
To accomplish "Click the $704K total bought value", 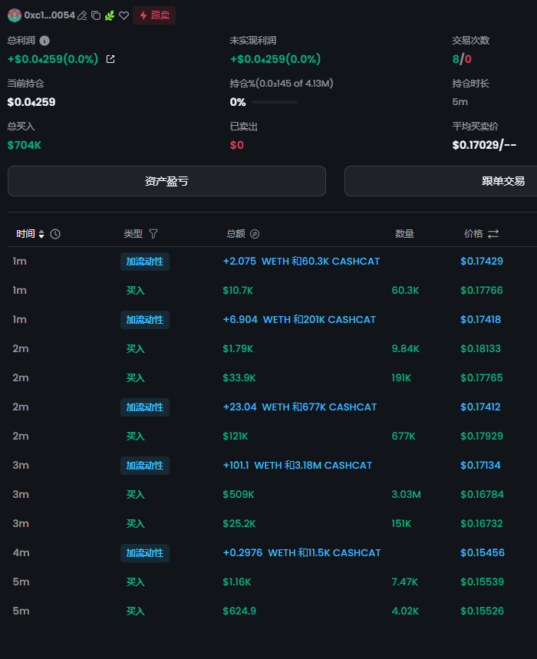I will point(25,145).
